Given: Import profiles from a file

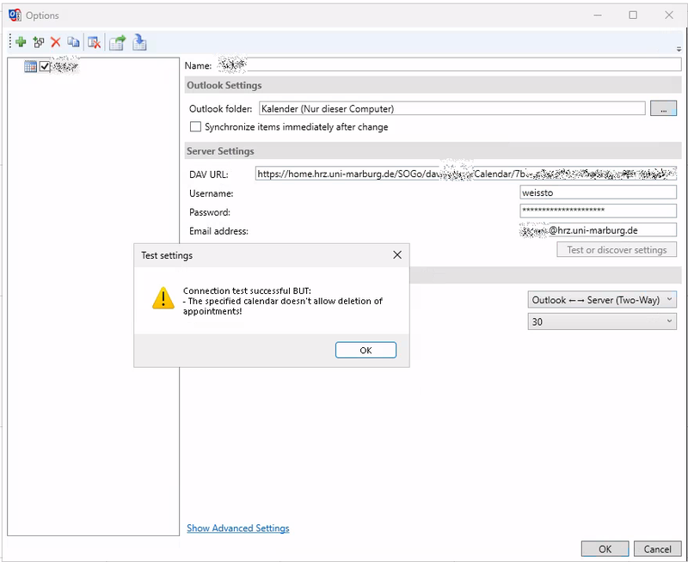Looking at the screenshot, I should point(138,41).
